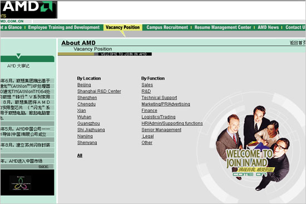The width and height of the screenshot is (306, 204).
Task: Go to Campus Recruitment section
Action: (167, 27)
